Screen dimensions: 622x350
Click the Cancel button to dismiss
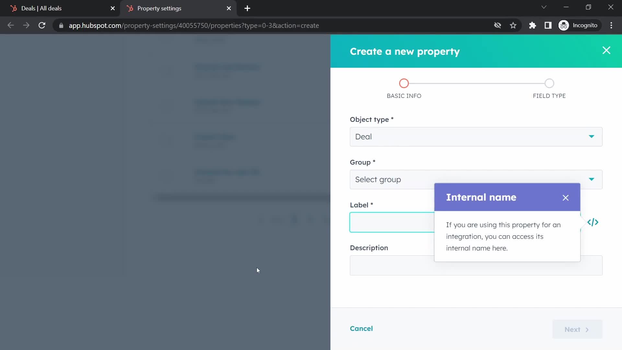(362, 328)
